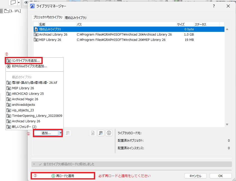236x181 pixels.
Task: Click the list scroll-up arrow
Action: 227,29
